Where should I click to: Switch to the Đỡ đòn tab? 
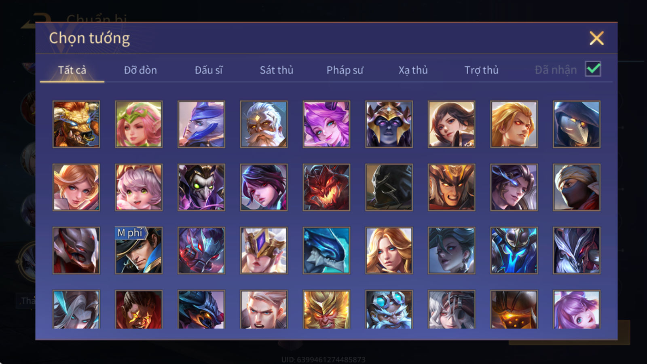click(x=140, y=70)
